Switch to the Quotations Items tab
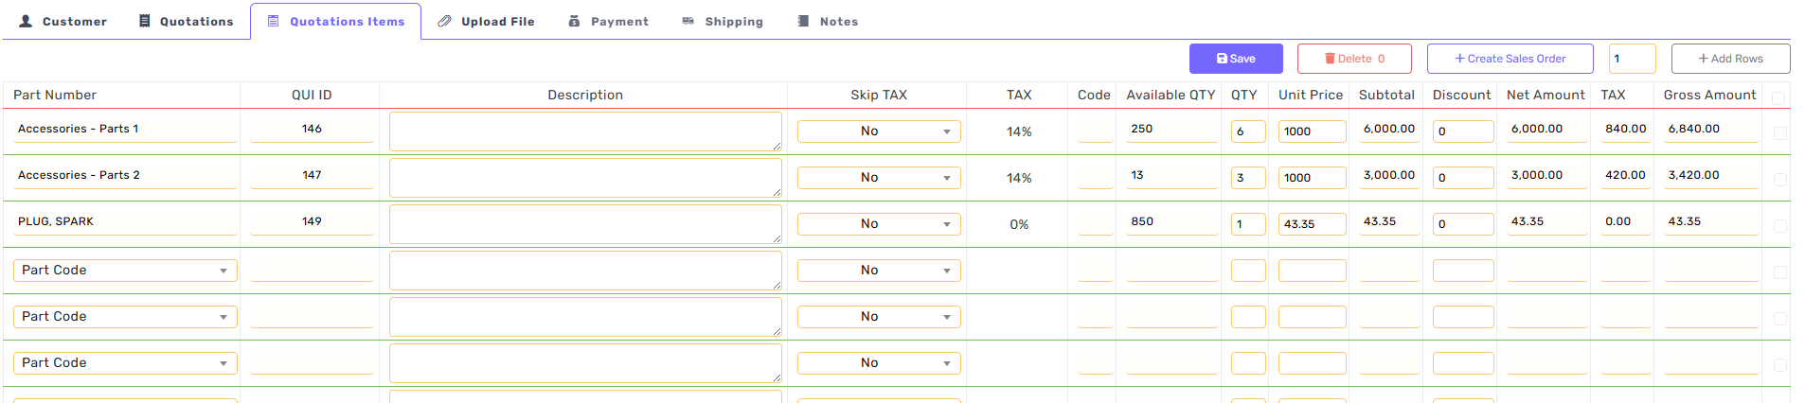This screenshot has width=1805, height=403. click(x=336, y=21)
